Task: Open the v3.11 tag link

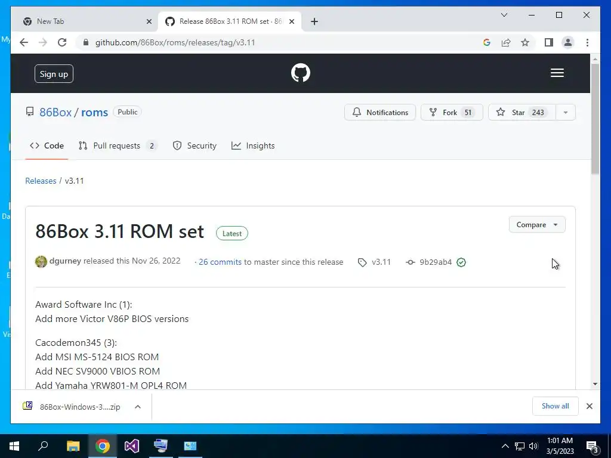Action: [374, 262]
